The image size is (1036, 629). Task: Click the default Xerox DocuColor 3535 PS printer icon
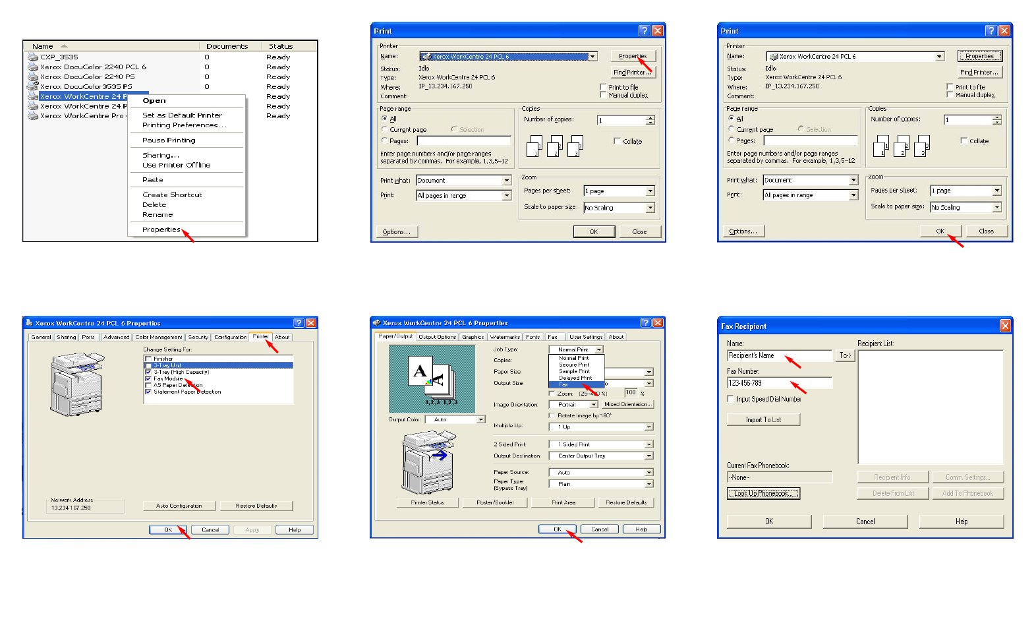33,86
